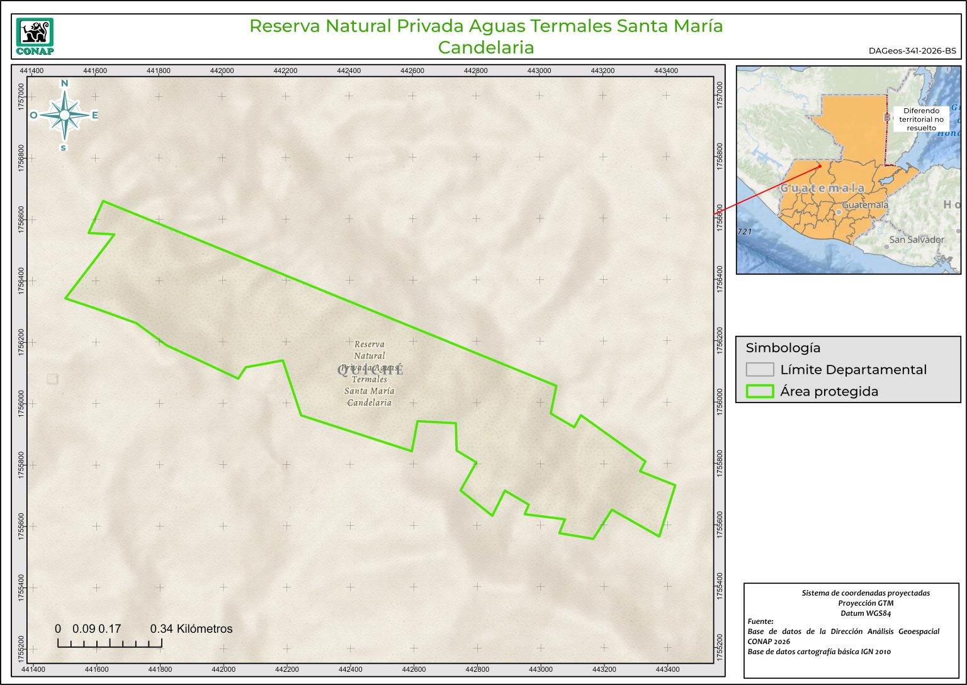Click the 442000 coordinate label on top axis
Image resolution: width=967 pixels, height=685 pixels.
(x=222, y=71)
